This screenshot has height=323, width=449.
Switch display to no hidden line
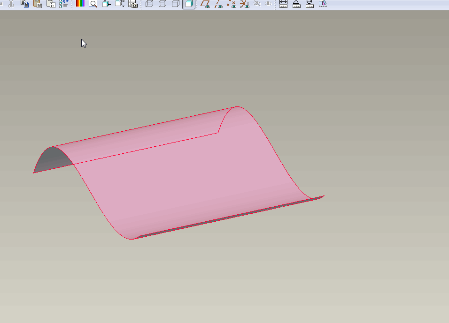pos(176,4)
